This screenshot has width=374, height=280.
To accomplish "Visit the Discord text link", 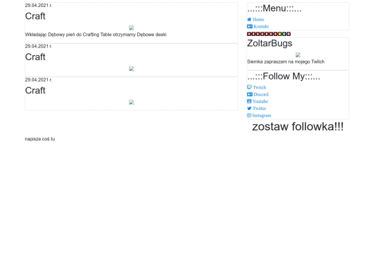I will (x=261, y=94).
